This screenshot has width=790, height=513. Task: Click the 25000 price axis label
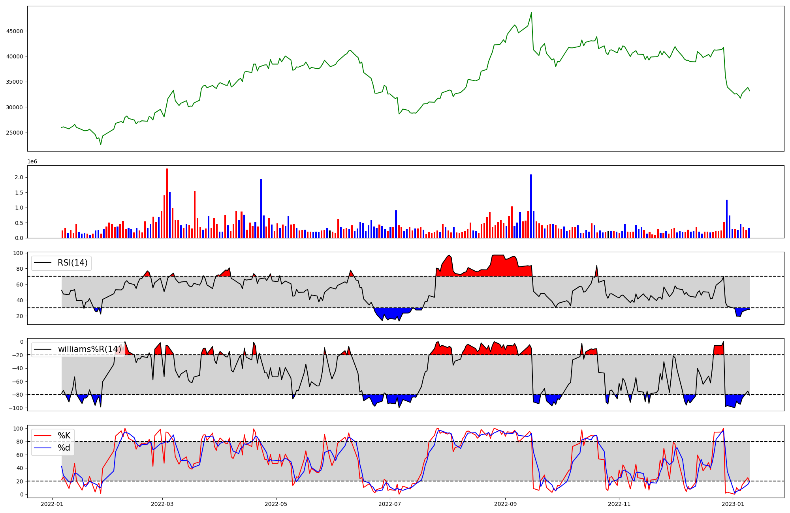[14, 133]
